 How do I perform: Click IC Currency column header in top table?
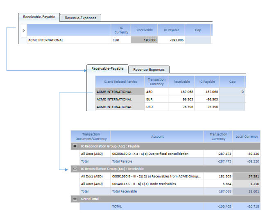coord(121,30)
